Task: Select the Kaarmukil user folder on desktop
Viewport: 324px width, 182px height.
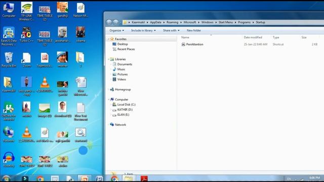Action: pyautogui.click(x=9, y=84)
